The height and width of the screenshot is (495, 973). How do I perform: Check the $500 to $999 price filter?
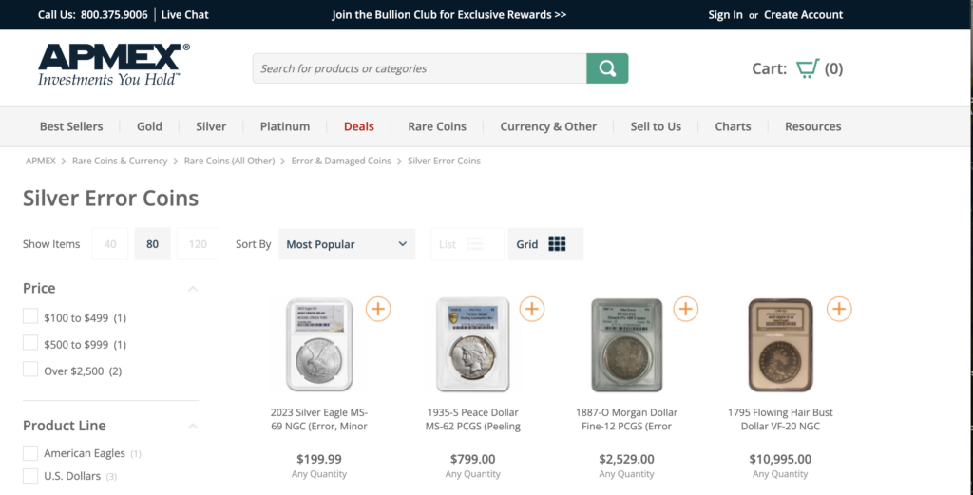click(x=30, y=342)
